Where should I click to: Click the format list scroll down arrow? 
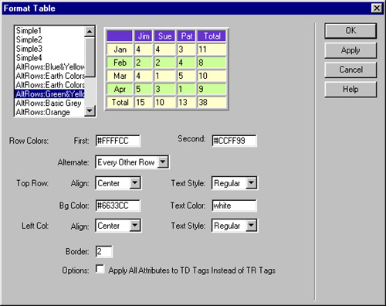click(x=90, y=110)
